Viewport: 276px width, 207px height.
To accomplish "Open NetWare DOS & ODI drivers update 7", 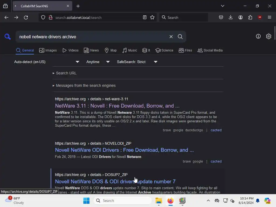I will tap(115, 181).
